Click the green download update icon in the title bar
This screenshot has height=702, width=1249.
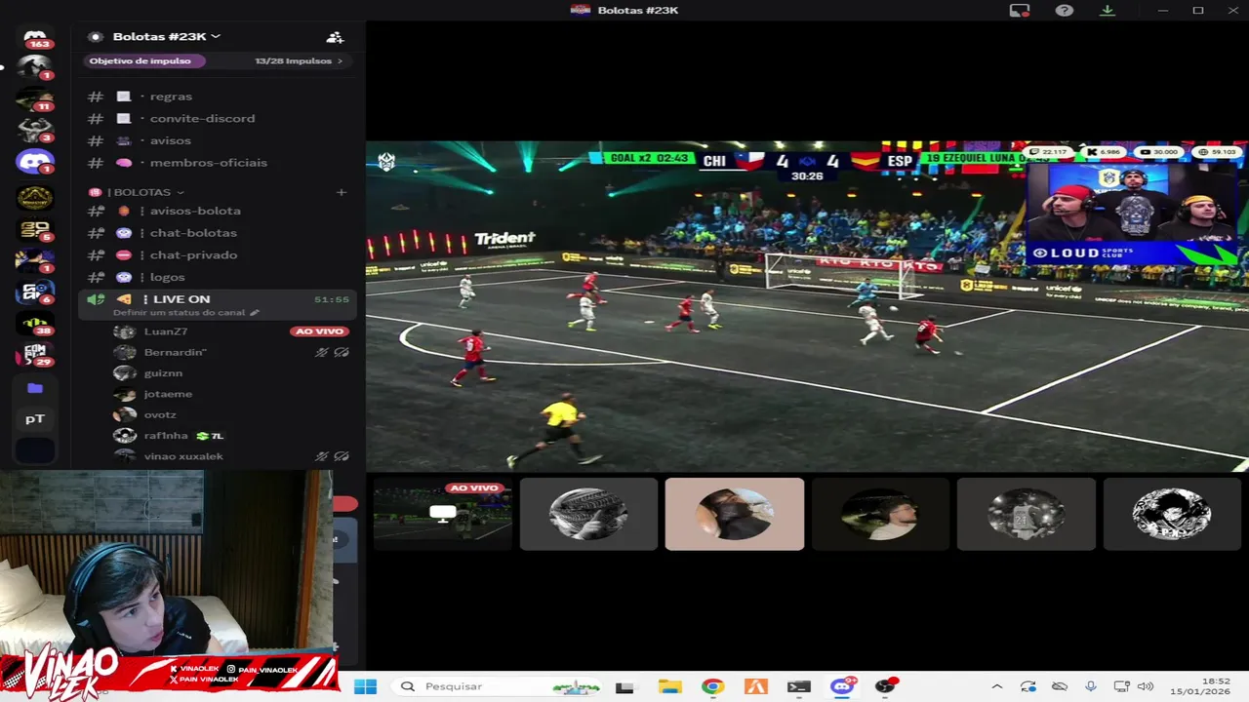tap(1108, 10)
